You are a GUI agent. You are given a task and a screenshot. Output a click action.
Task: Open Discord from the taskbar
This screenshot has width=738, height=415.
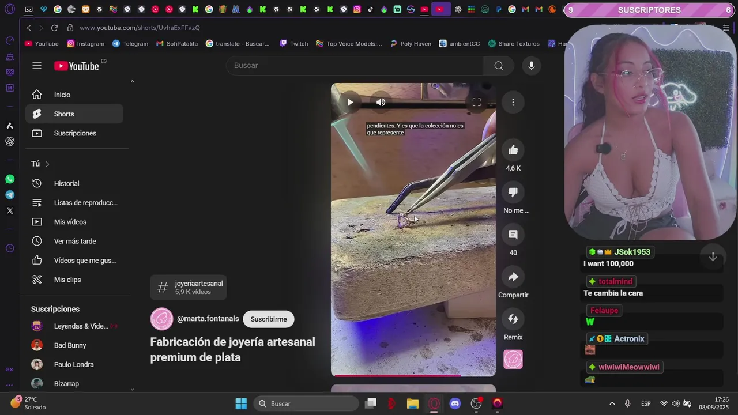pos(455,403)
